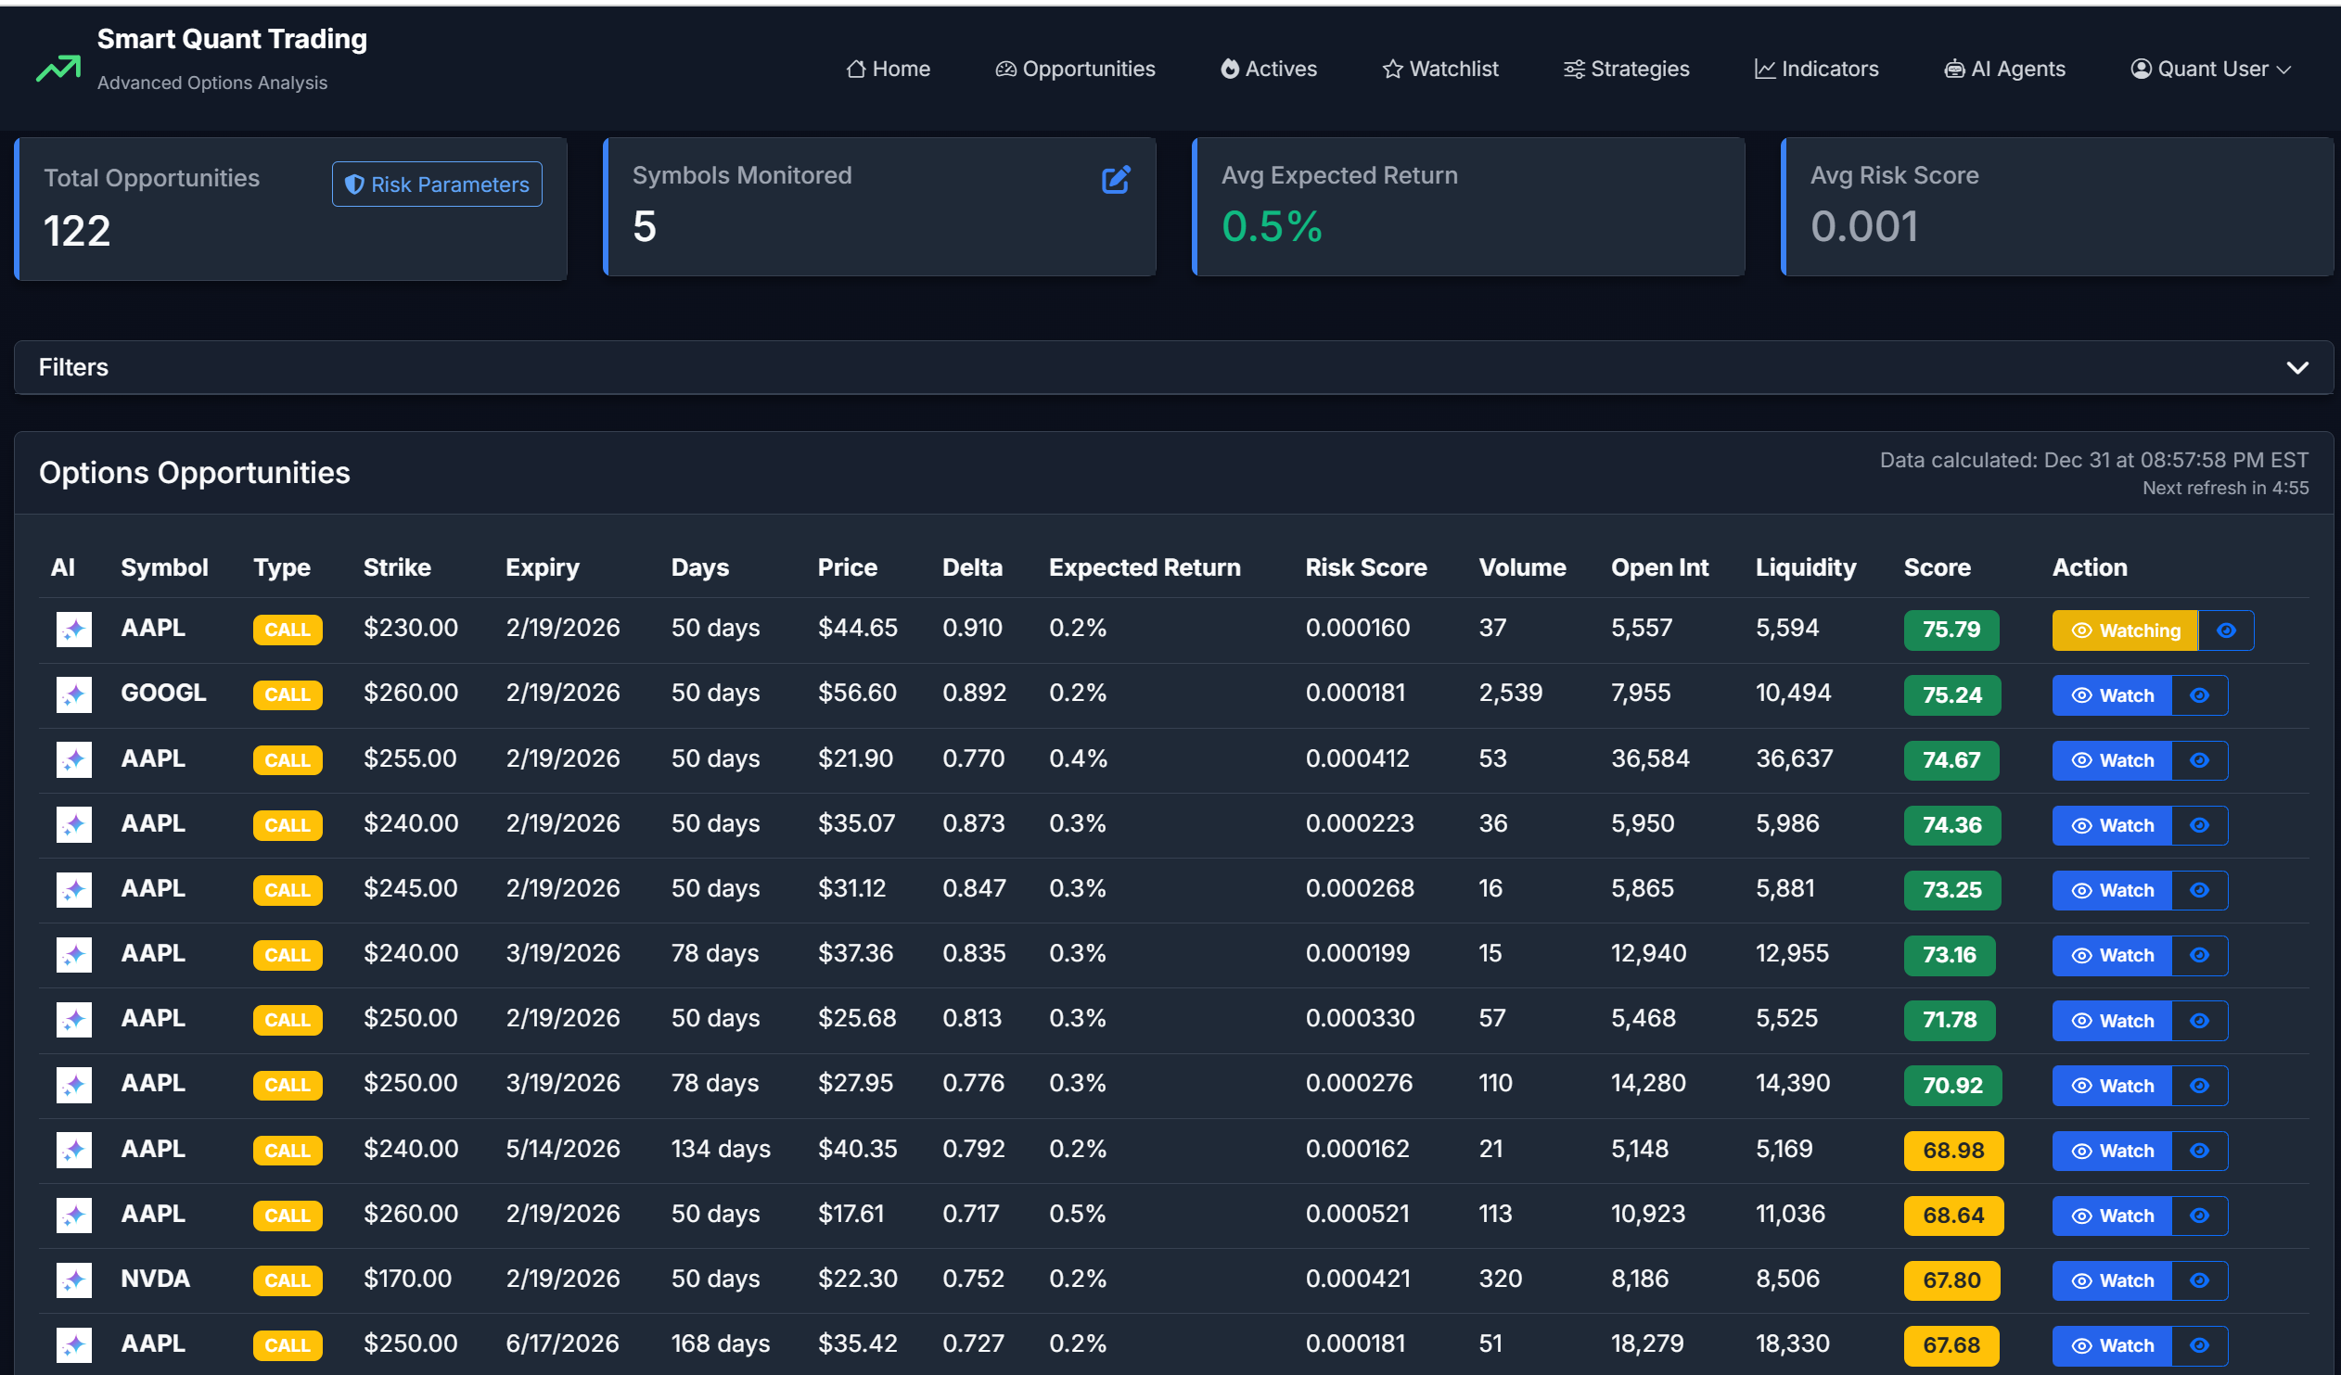Click the green 75.79 score badge for AAPL
This screenshot has height=1375, width=2341.
pyautogui.click(x=1951, y=630)
